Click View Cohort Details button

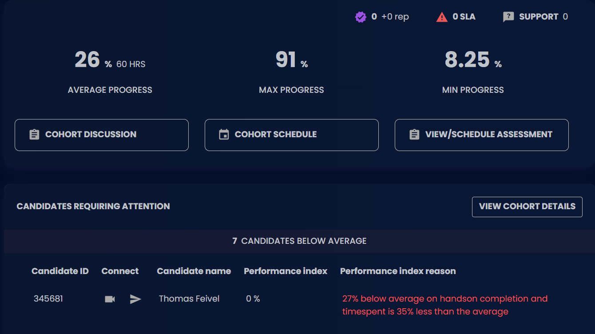tap(527, 207)
